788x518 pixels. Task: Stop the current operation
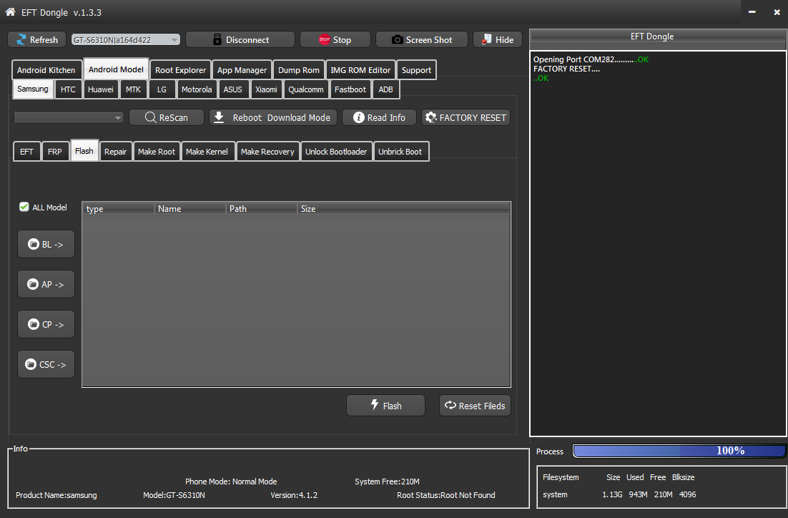(335, 40)
